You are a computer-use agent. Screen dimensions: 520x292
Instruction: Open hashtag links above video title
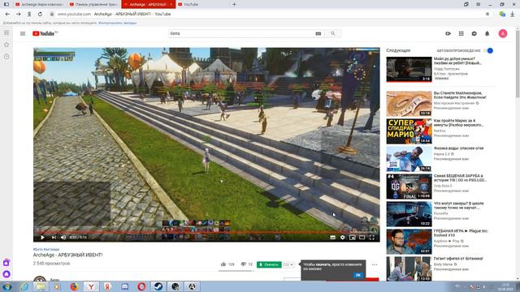(x=46, y=249)
